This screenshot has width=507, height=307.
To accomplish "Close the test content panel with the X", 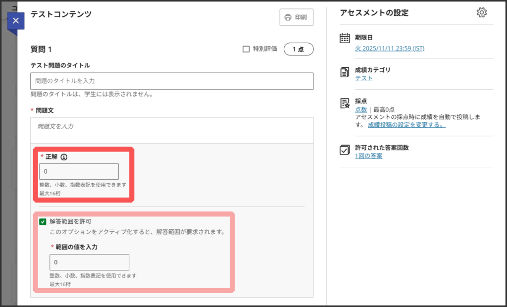I will click(16, 21).
